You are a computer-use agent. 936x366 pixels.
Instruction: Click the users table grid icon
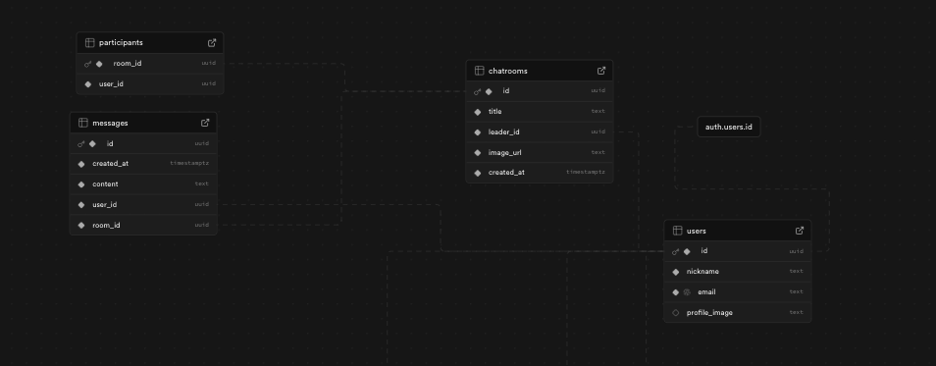click(x=678, y=231)
